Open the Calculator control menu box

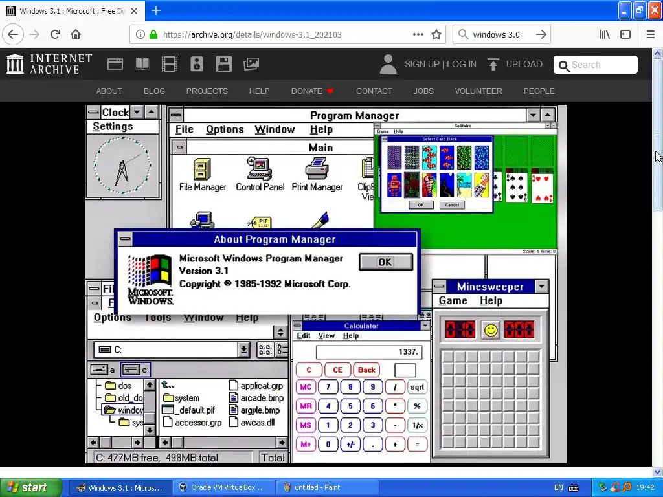(x=297, y=326)
